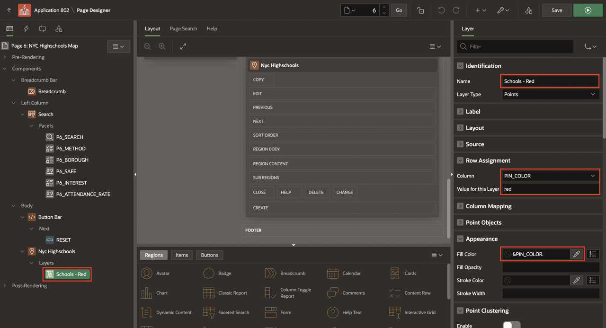Expand the Column Mapping section
Screen dimensions: 606x328
(460, 206)
